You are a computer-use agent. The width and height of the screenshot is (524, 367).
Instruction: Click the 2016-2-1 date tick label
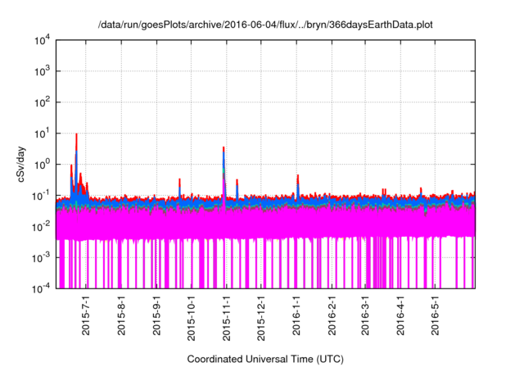tap(332, 316)
